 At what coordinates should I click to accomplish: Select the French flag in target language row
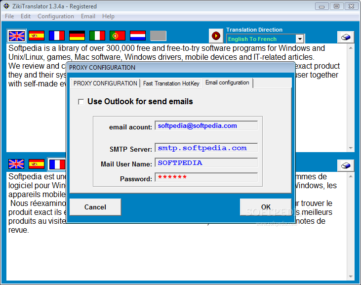pyautogui.click(x=57, y=164)
